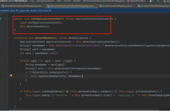This screenshot has width=170, height=111.
Task: Collapse the detectHandlers method fold marker
Action: pyautogui.click(x=8, y=38)
